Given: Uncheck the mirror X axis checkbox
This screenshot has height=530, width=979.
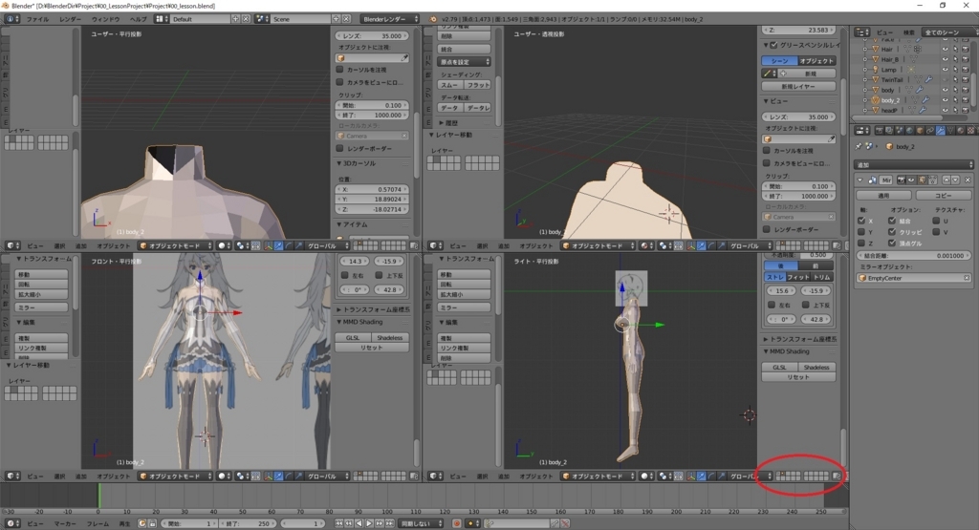Looking at the screenshot, I should point(861,221).
